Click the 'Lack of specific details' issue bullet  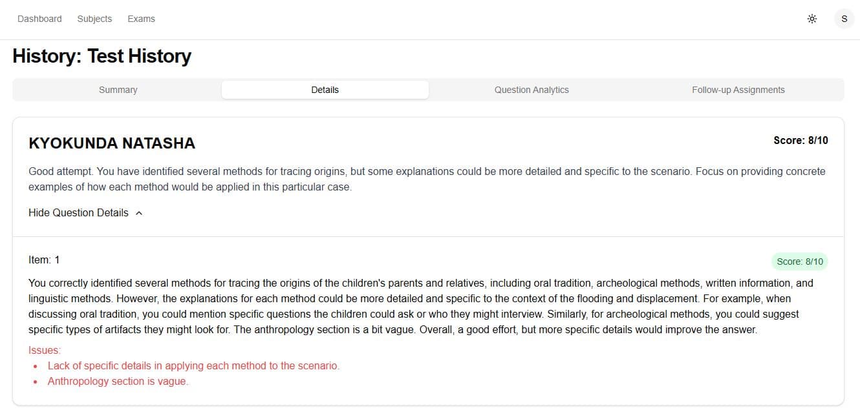click(x=193, y=365)
